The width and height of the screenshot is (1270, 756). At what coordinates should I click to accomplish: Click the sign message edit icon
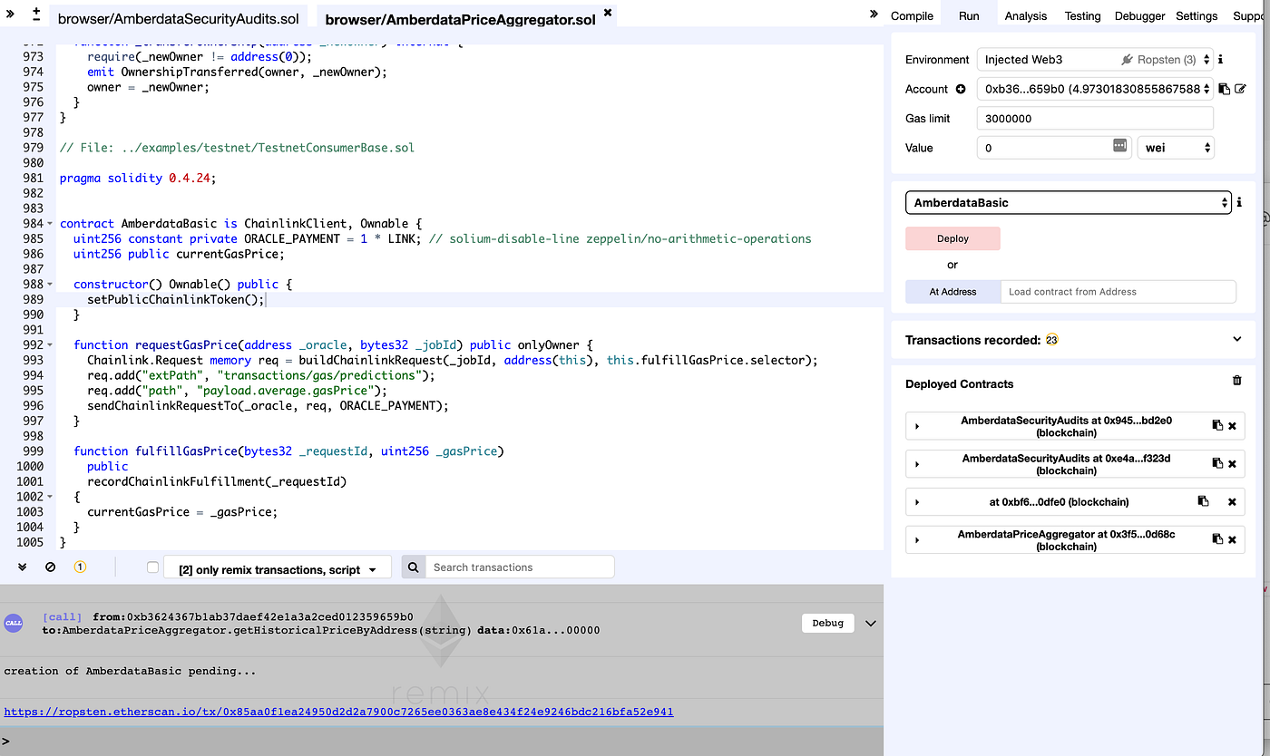pyautogui.click(x=1240, y=89)
